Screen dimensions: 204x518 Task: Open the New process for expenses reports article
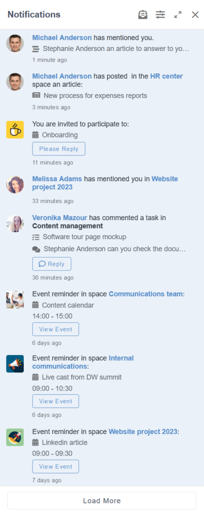[95, 96]
